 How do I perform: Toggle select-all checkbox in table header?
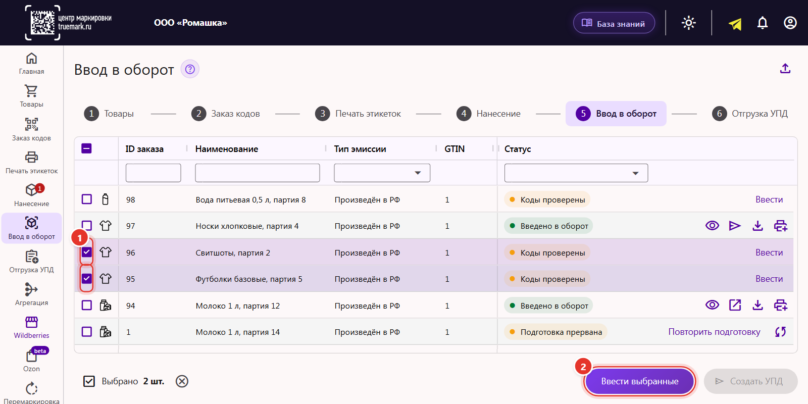click(x=86, y=148)
